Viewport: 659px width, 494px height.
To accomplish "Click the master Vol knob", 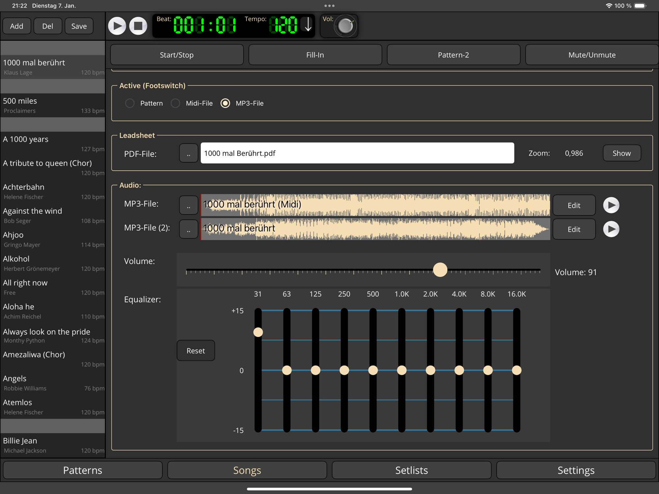I will 345,26.
